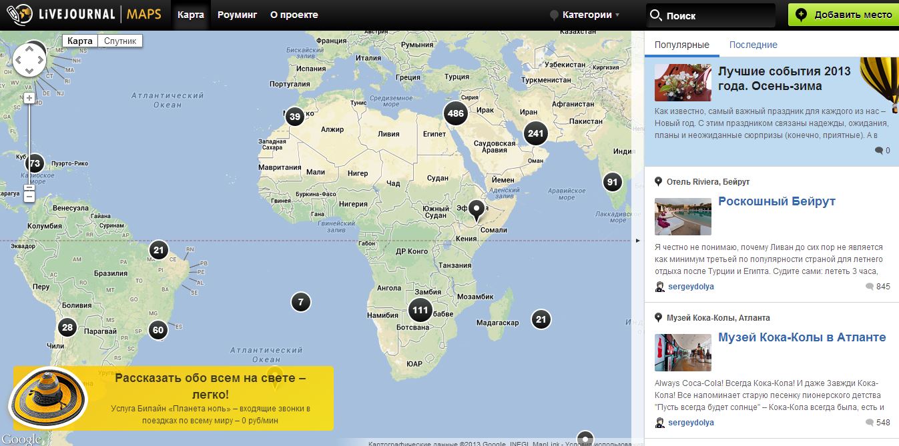Open the cluster marker showing 39

pyautogui.click(x=294, y=117)
